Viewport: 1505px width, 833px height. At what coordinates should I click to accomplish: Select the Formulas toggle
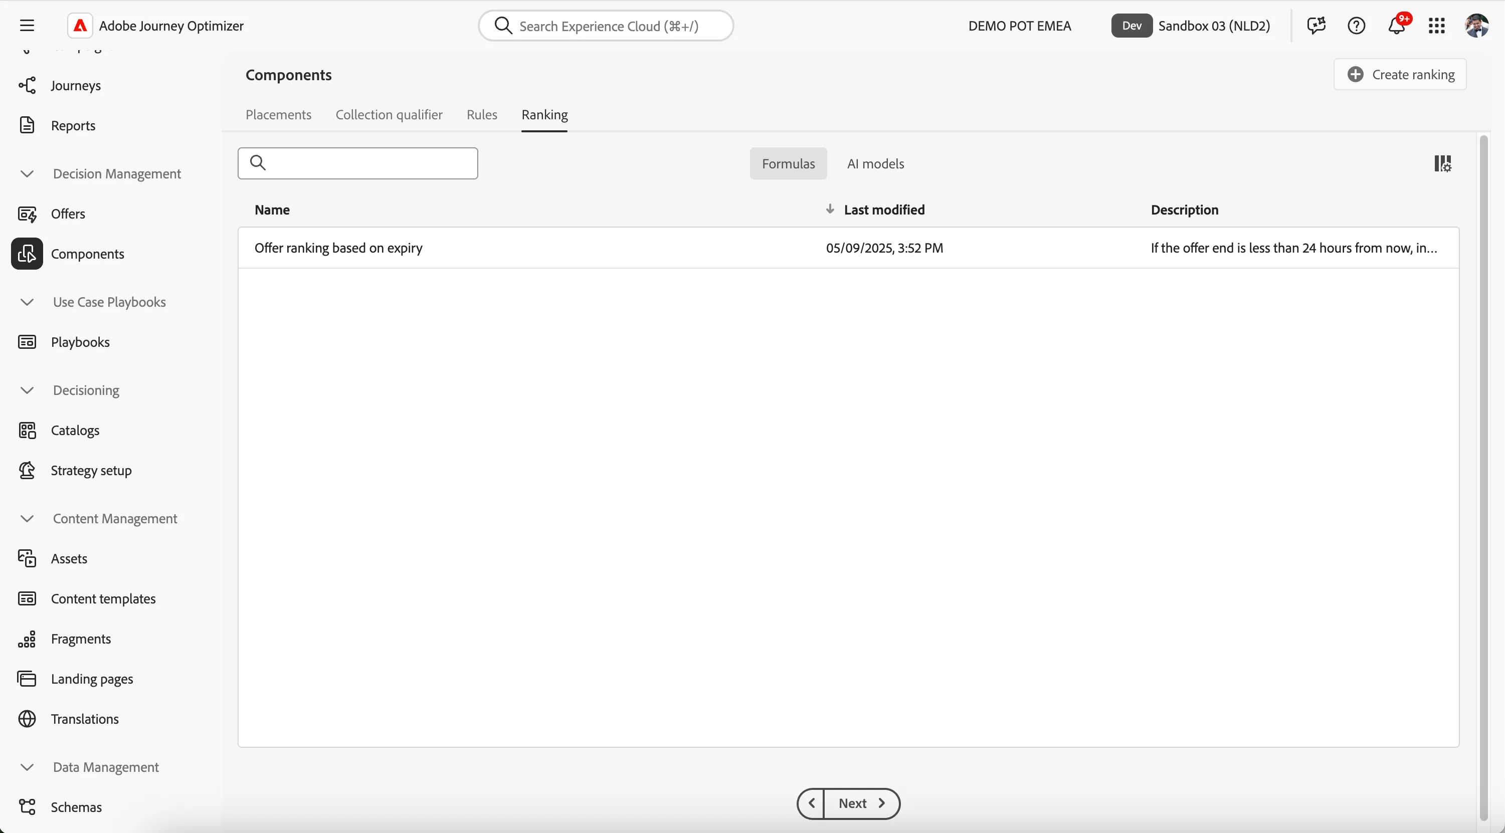[788, 163]
